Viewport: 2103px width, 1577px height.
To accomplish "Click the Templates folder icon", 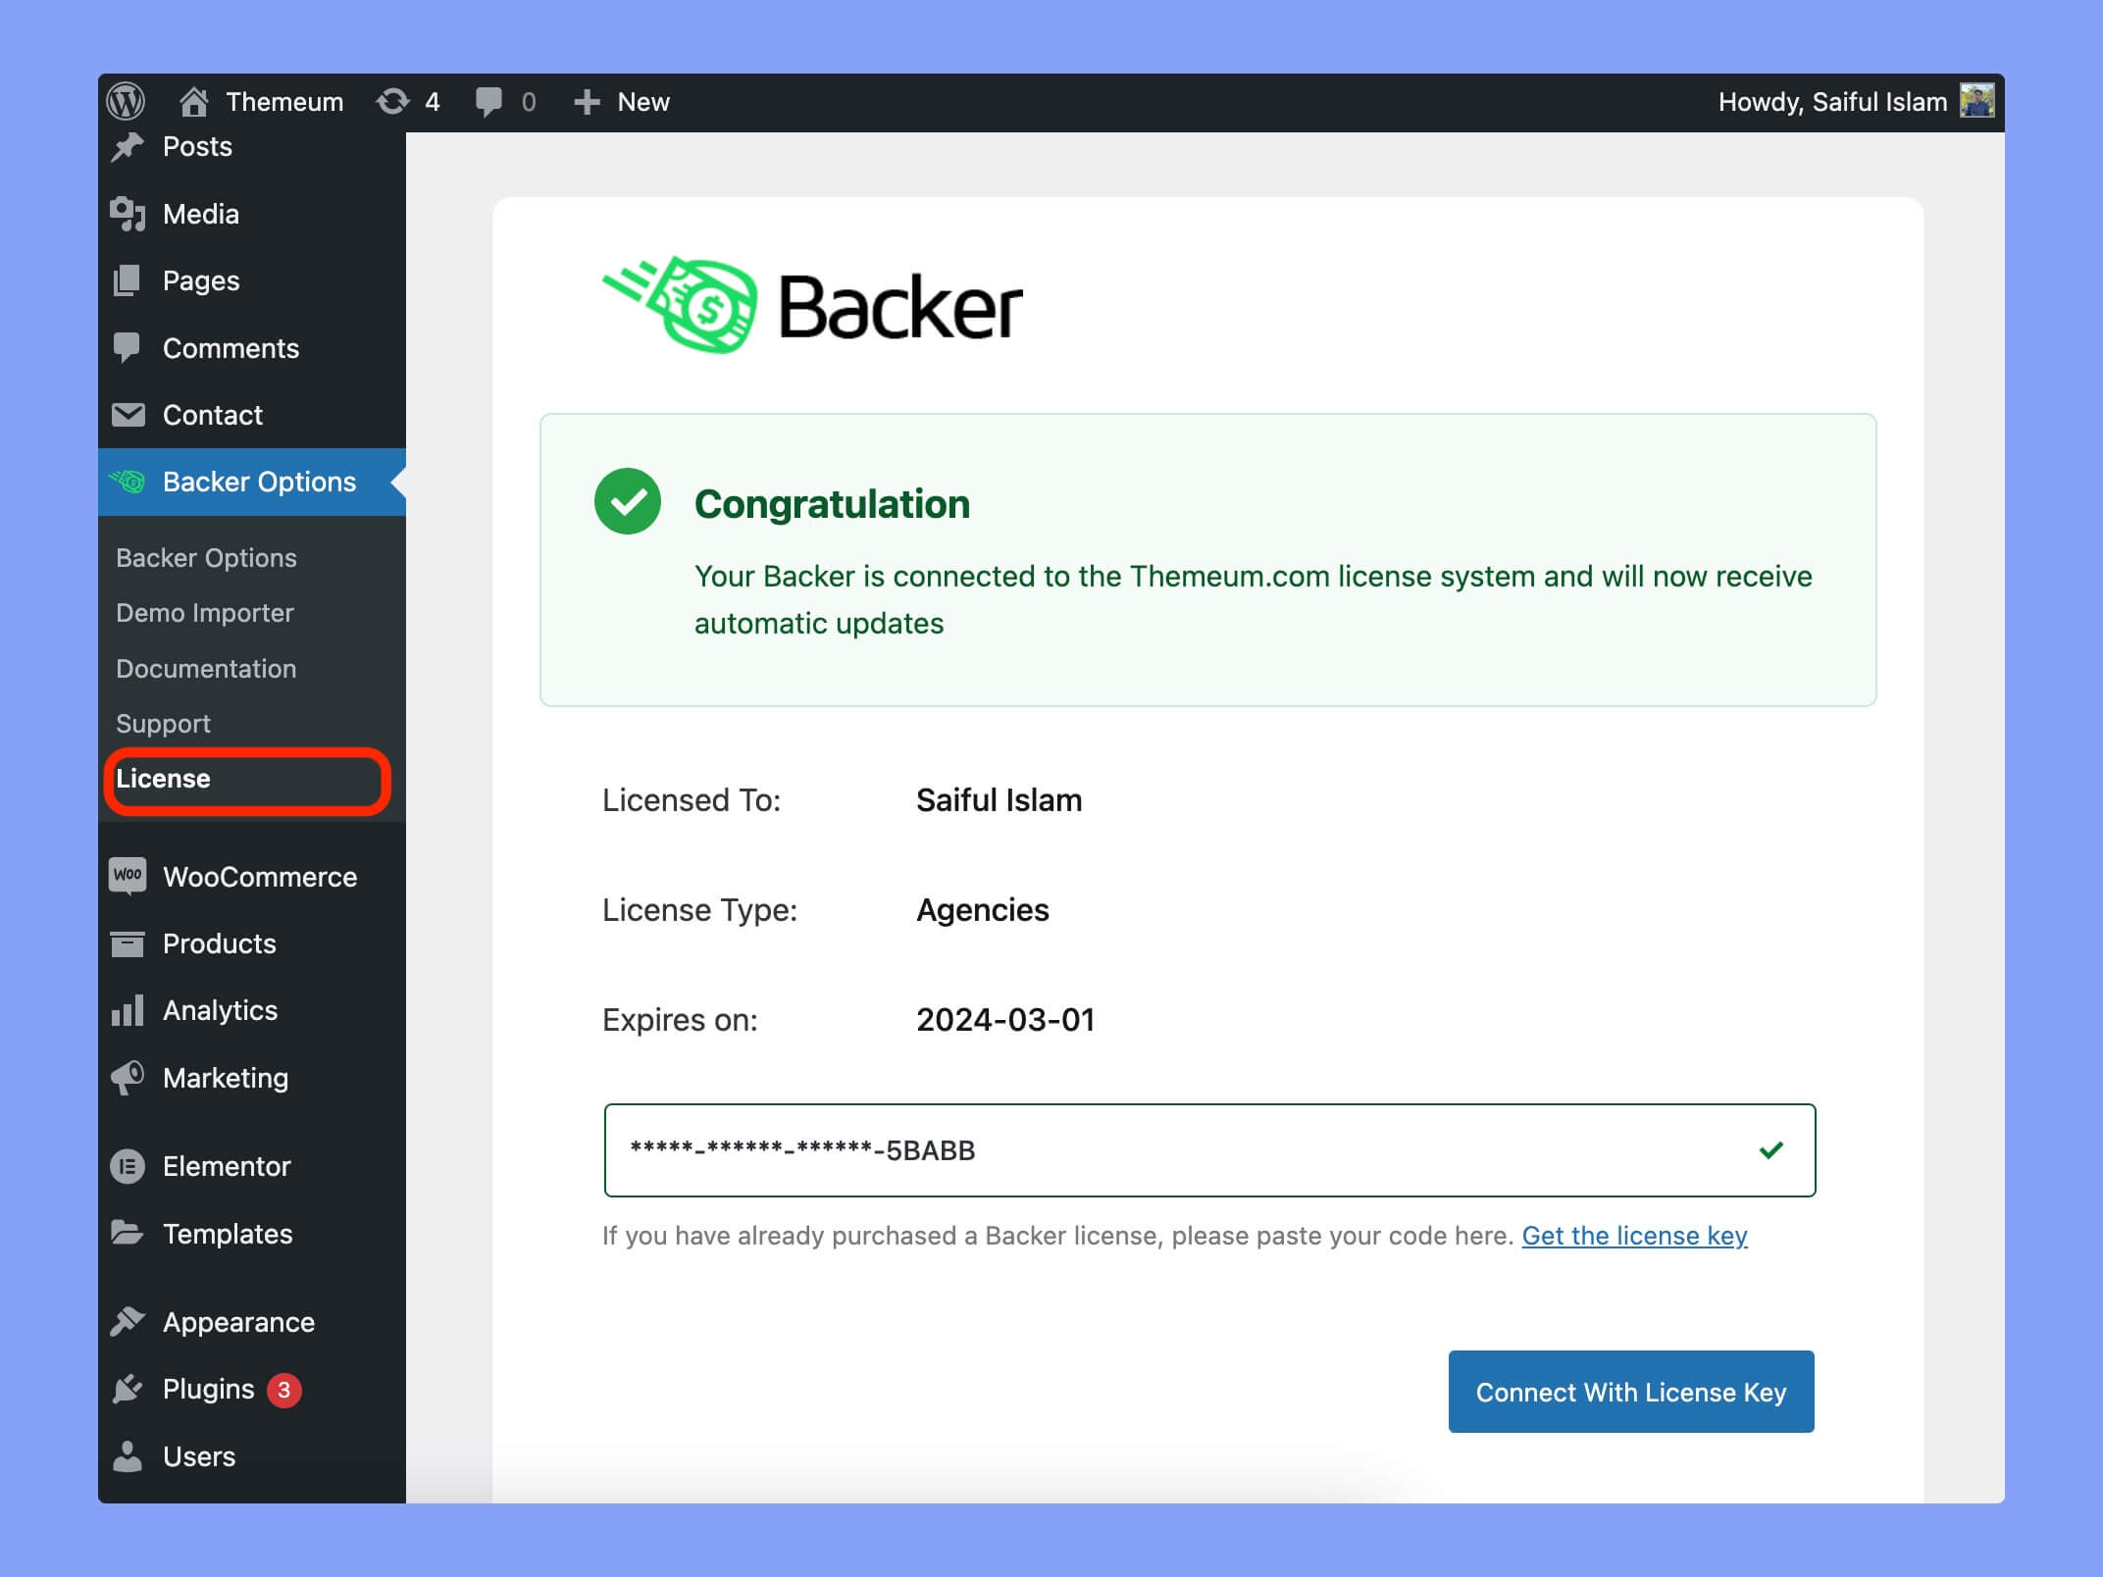I will click(x=128, y=1233).
